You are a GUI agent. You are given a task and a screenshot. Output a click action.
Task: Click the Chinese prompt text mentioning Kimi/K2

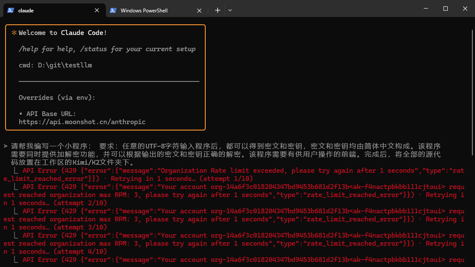tap(226, 154)
